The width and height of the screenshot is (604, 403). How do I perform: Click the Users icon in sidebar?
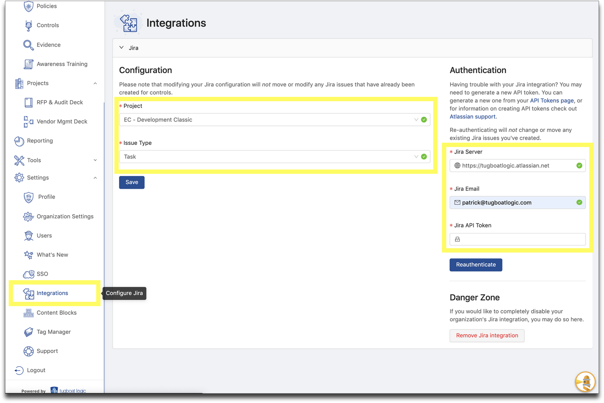point(29,236)
